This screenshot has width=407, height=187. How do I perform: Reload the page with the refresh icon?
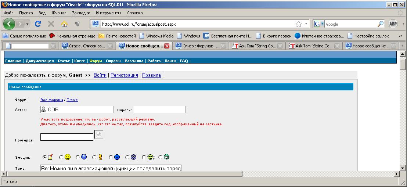coord(37,24)
